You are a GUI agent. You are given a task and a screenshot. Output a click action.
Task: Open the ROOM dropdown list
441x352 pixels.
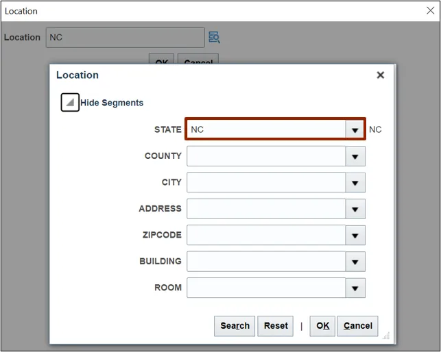(x=355, y=288)
